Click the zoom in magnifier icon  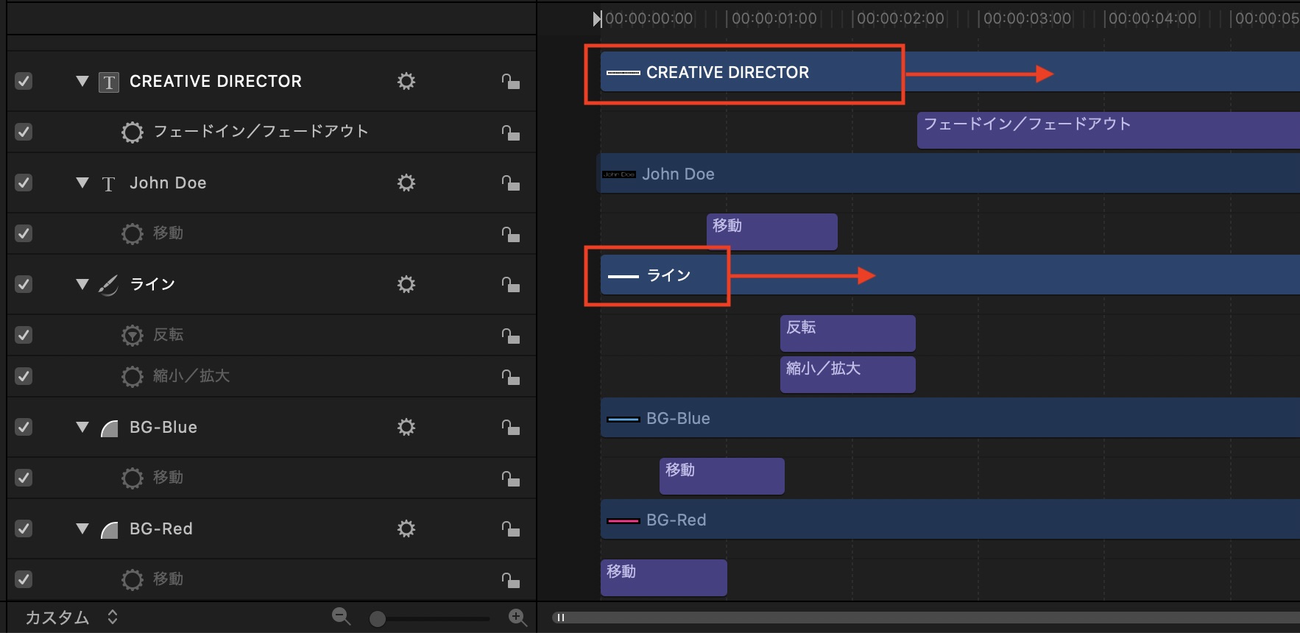coord(517,618)
